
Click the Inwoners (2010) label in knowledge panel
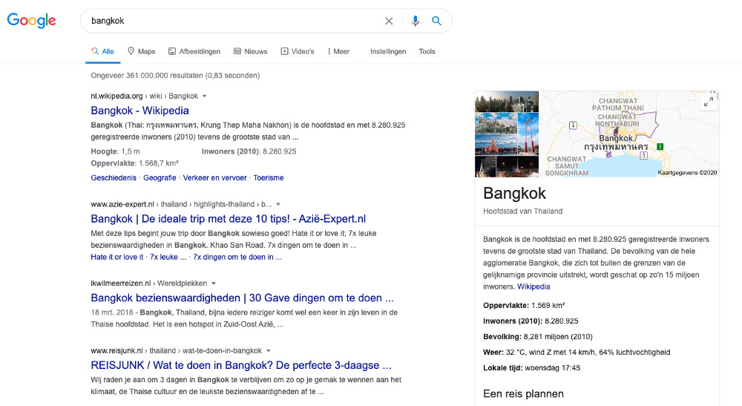513,321
